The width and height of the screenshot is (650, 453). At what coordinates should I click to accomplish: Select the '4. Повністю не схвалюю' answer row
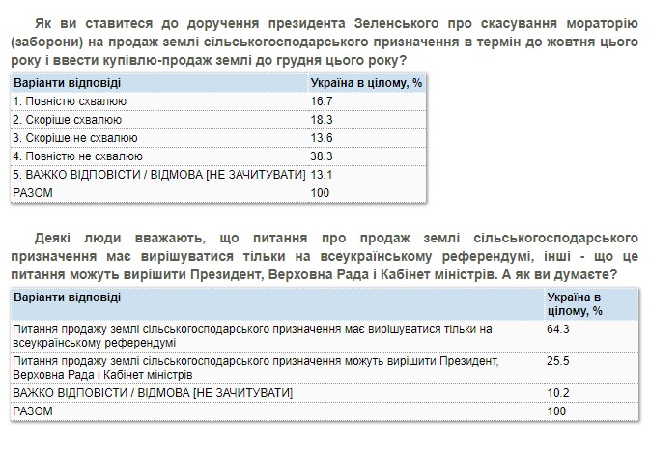77,156
